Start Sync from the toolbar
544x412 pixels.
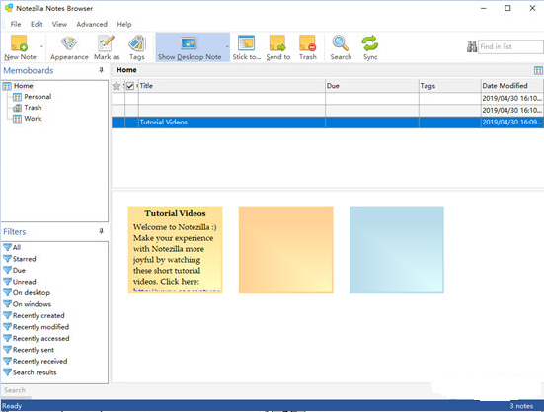(370, 47)
